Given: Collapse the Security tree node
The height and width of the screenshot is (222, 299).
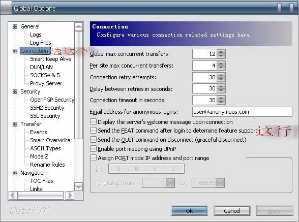Looking at the screenshot, I should pos(15,91).
